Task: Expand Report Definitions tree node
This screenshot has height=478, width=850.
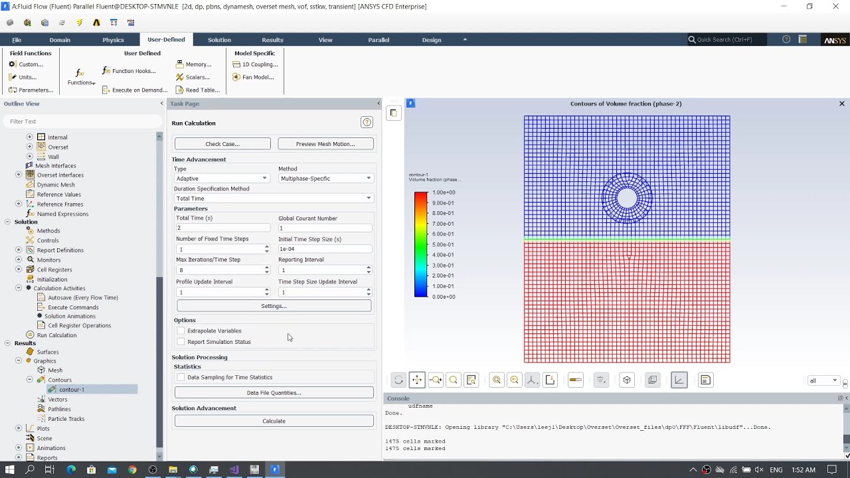Action: coord(19,250)
